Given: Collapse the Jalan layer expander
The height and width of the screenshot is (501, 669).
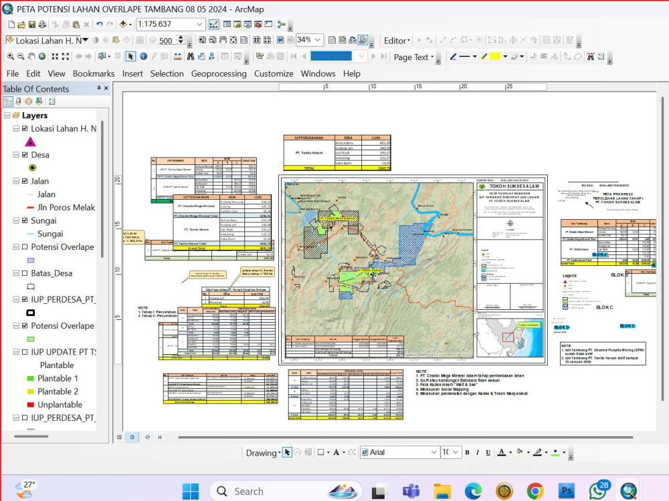Looking at the screenshot, I should tap(16, 181).
